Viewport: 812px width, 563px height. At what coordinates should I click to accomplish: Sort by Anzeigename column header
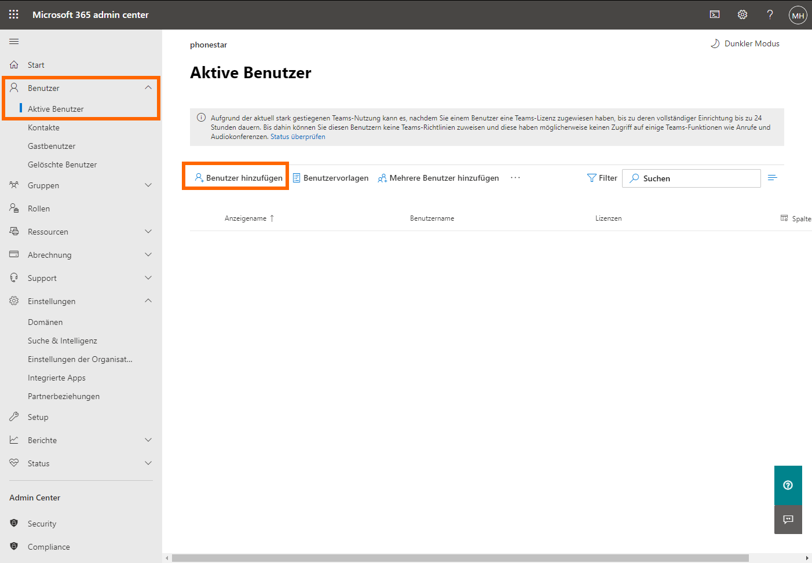pos(249,218)
